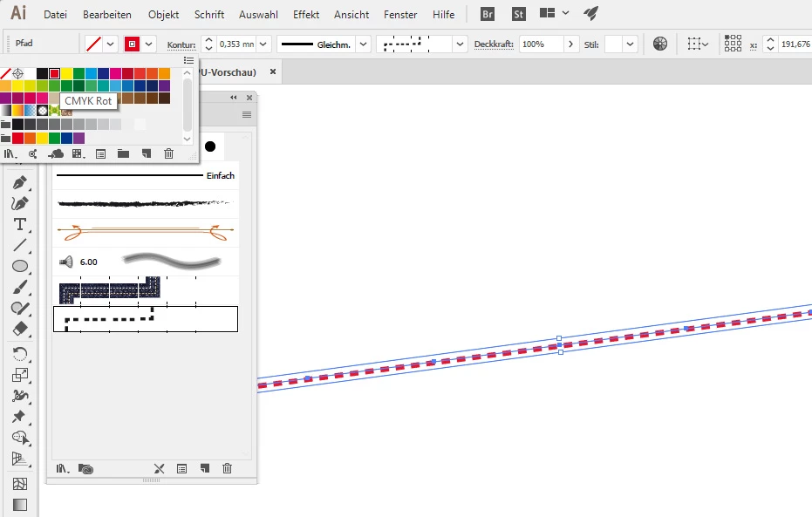Image resolution: width=812 pixels, height=517 pixels.
Task: Open brush definition dropdown
Action: click(x=460, y=44)
